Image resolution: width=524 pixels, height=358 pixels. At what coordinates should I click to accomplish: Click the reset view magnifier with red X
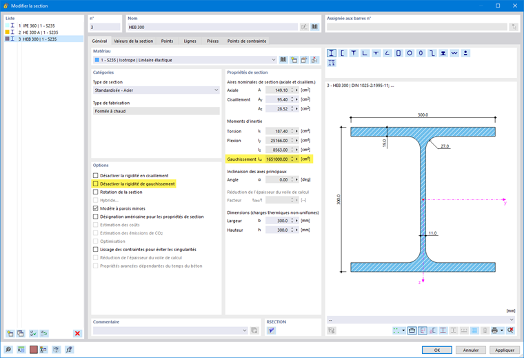click(x=510, y=330)
